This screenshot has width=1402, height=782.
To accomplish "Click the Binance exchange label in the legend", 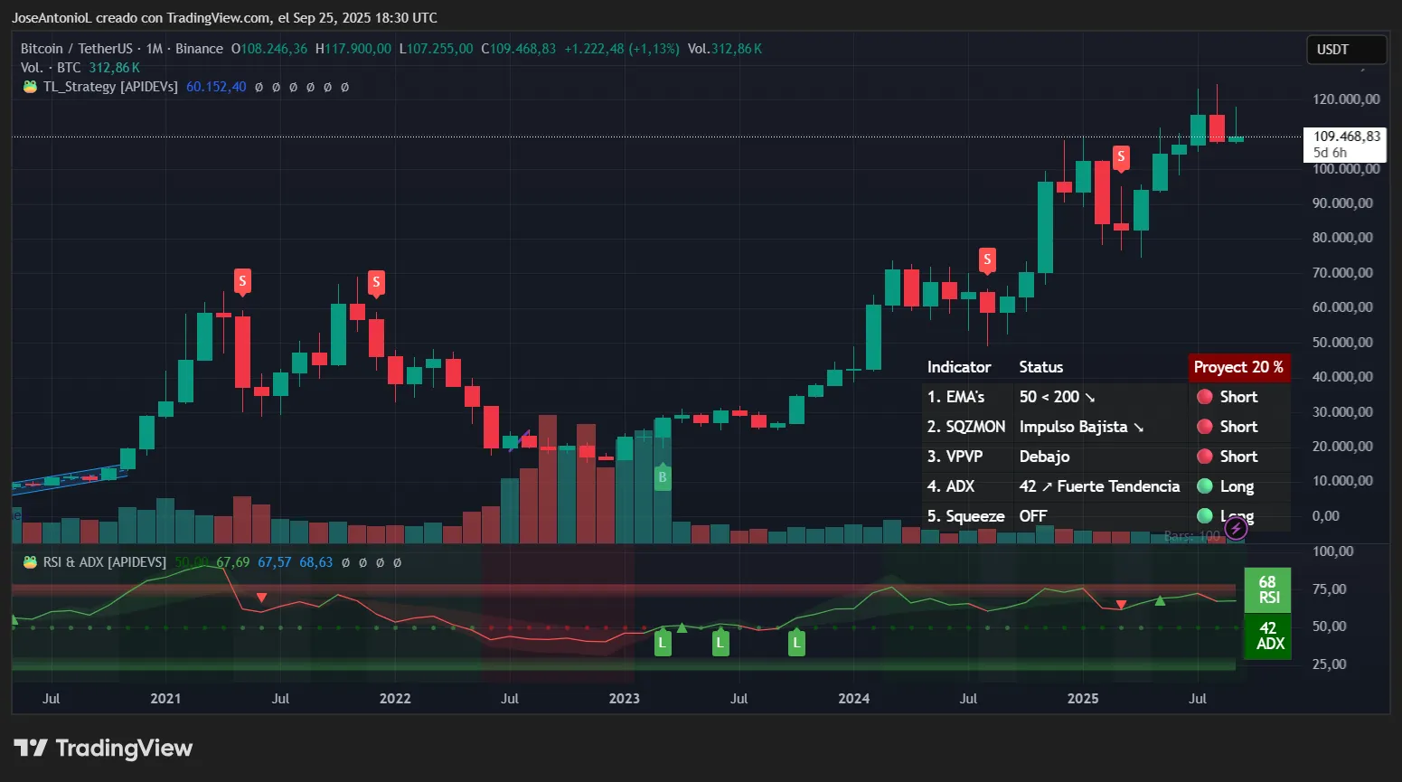I will [x=199, y=48].
